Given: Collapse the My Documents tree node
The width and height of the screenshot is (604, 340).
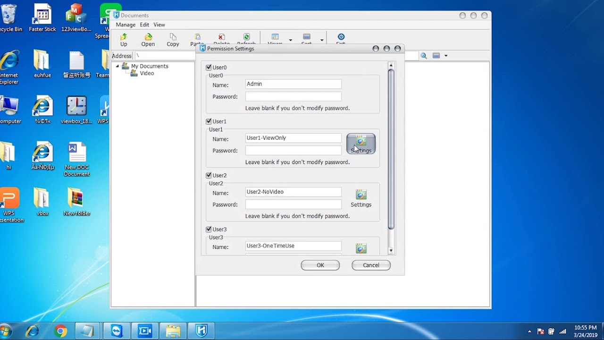Looking at the screenshot, I should (x=117, y=66).
